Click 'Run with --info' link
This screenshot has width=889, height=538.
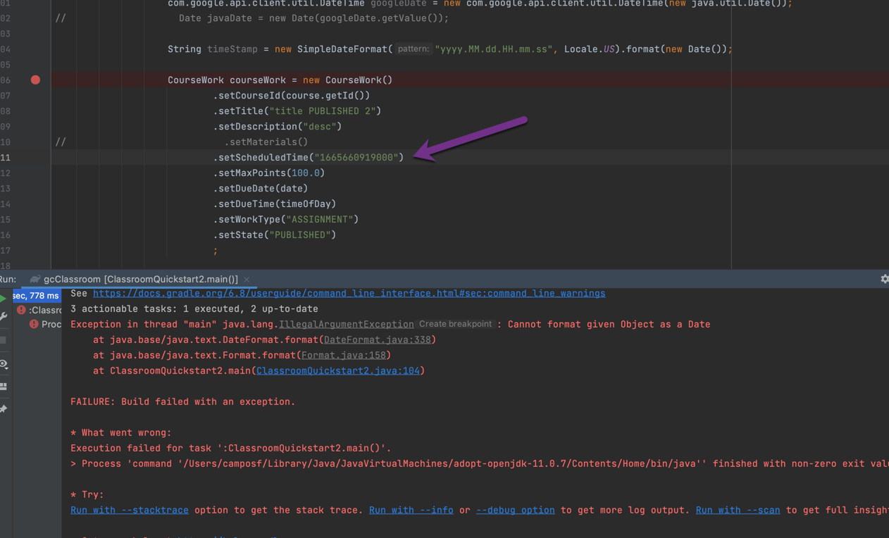coord(411,511)
